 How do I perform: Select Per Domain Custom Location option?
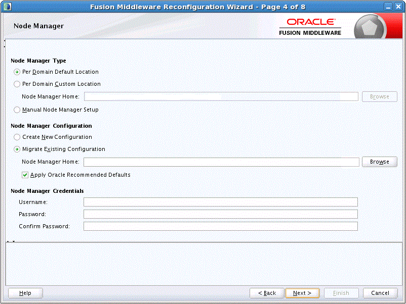coord(17,84)
